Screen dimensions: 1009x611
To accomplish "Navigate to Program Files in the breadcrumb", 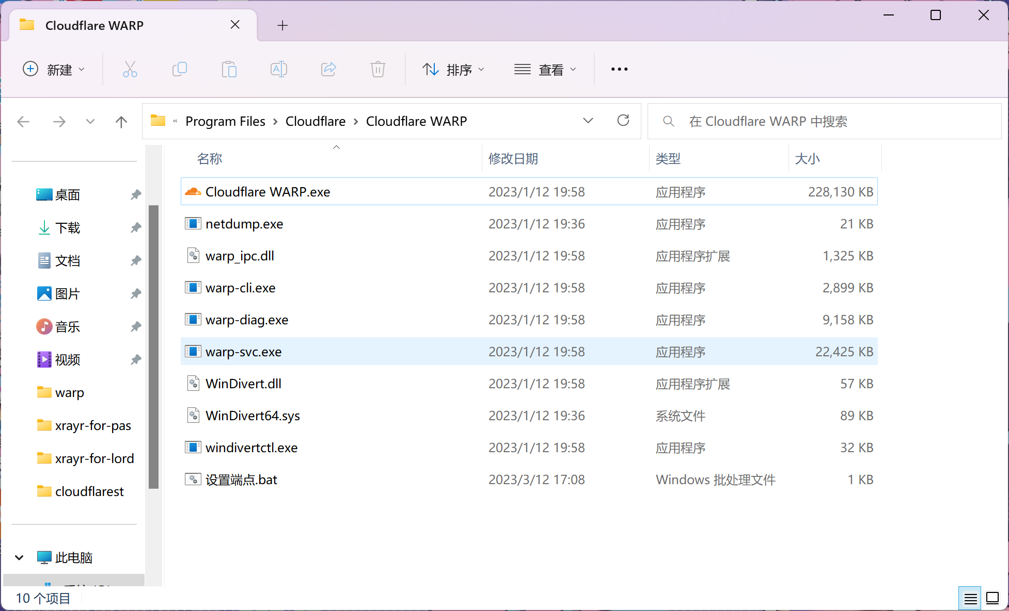I will (225, 121).
